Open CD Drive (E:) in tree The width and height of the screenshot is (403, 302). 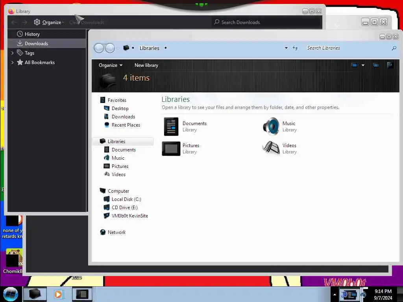click(x=124, y=207)
